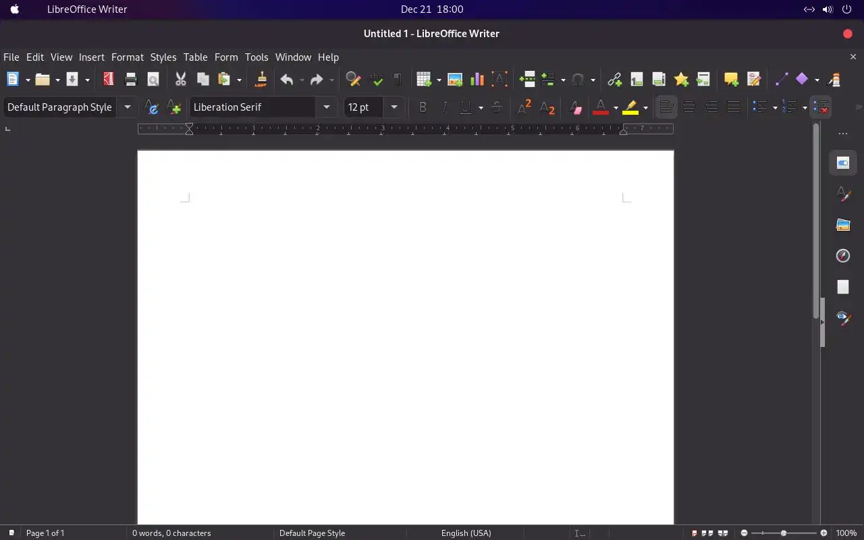Screen dimensions: 864x540
Task: Open the Insert menu
Action: [x=92, y=57]
